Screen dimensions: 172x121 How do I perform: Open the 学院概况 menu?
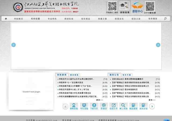(19, 19)
